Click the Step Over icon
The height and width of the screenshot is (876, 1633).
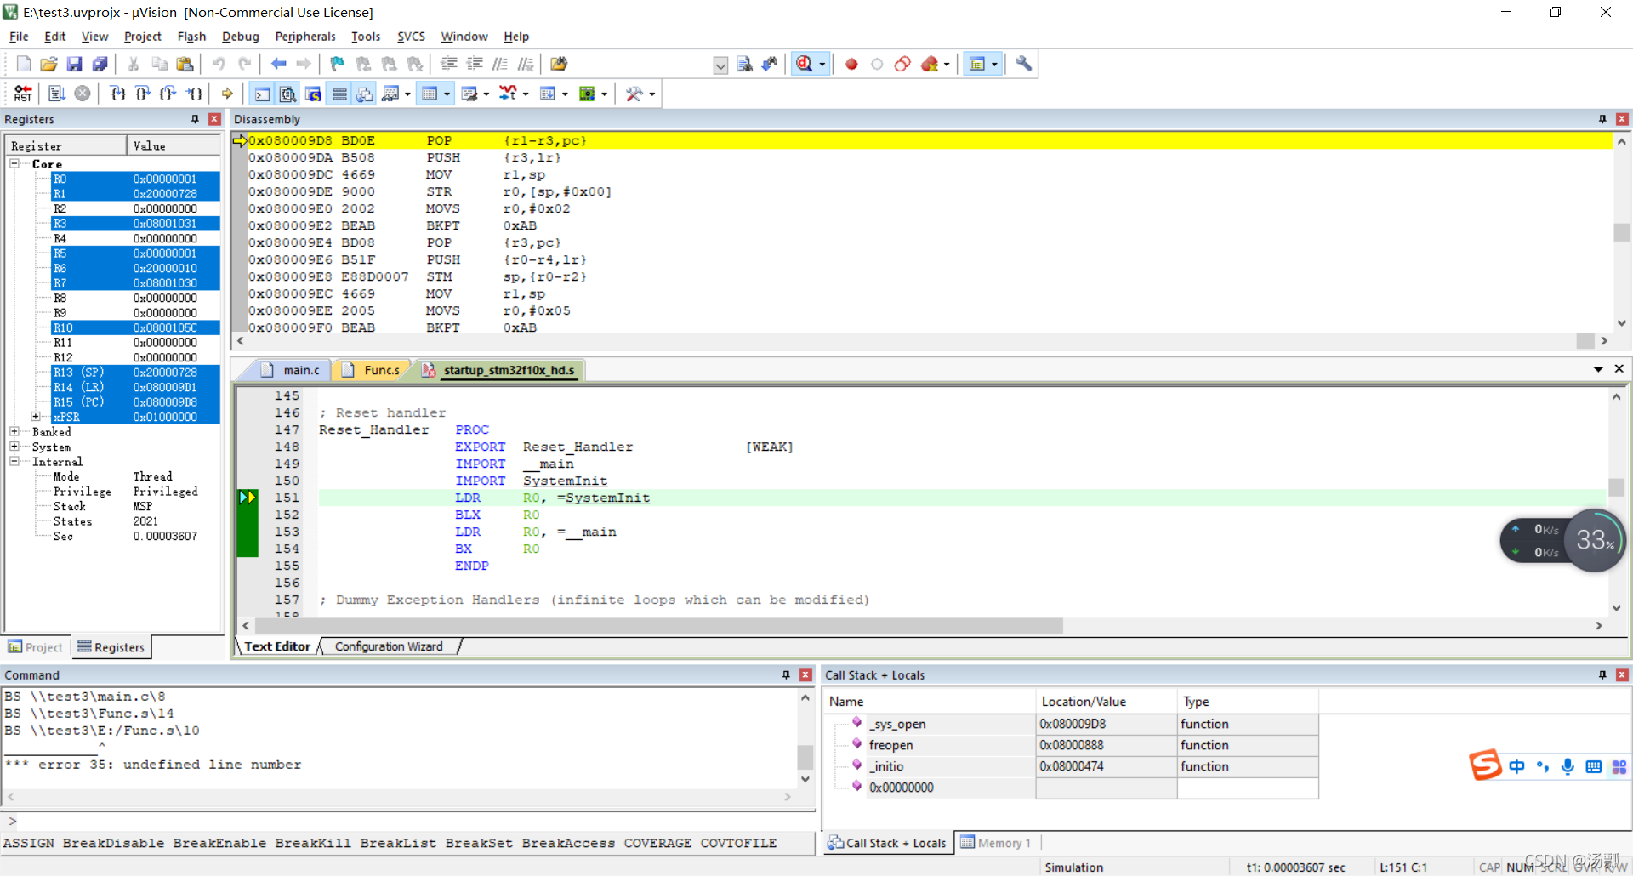143,94
